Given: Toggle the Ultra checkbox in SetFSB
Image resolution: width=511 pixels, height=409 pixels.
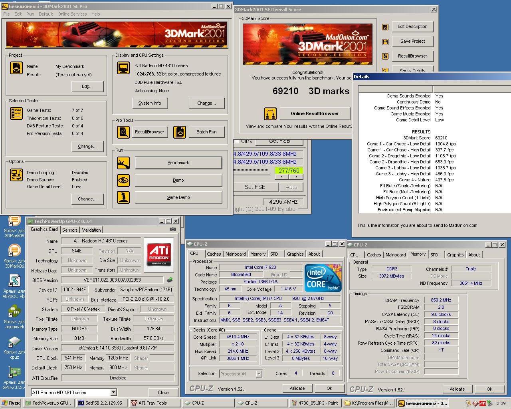Looking at the screenshot, I should tap(236, 141).
